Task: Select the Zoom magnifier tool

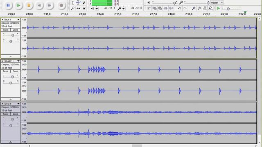Action: (73, 8)
